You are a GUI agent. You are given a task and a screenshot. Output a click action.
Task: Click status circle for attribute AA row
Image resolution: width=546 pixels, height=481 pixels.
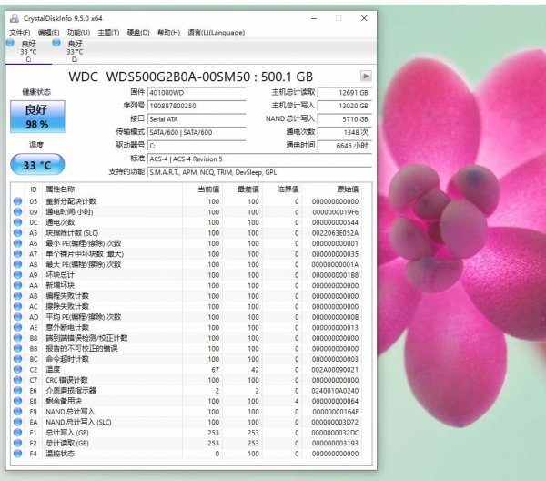click(18, 285)
